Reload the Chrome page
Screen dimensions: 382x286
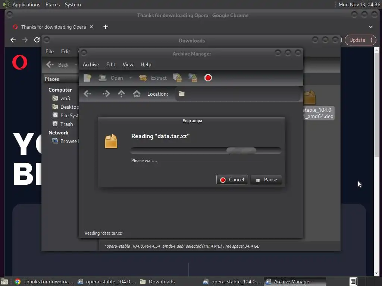pos(37,40)
